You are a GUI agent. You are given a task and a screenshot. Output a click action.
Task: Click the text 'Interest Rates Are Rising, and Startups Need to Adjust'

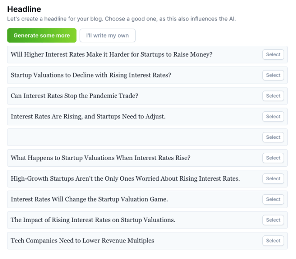(88, 117)
